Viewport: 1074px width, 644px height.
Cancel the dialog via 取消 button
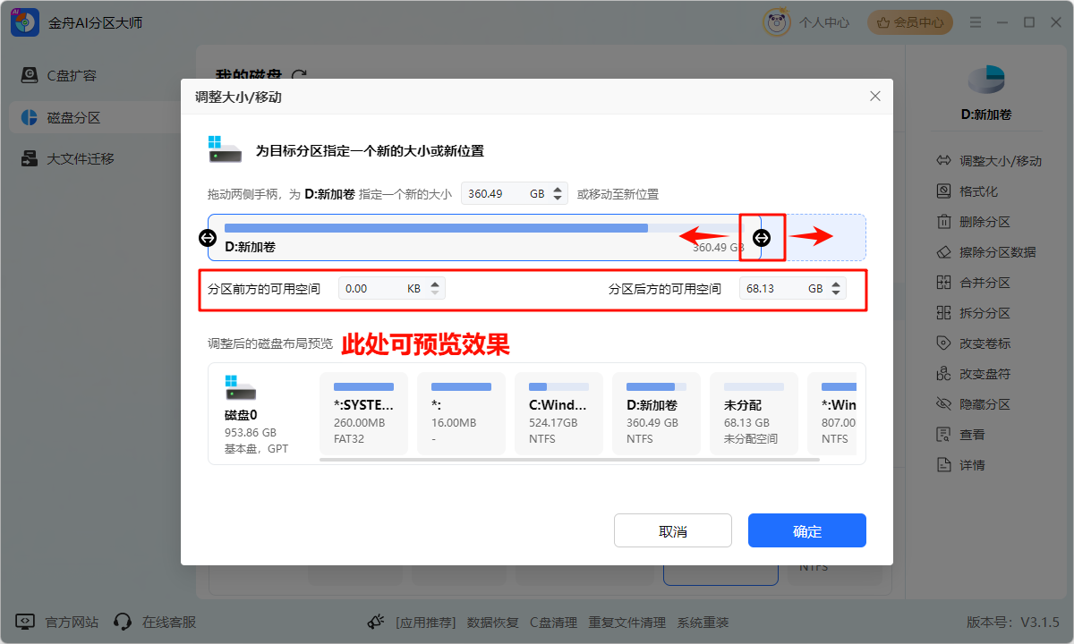click(672, 530)
